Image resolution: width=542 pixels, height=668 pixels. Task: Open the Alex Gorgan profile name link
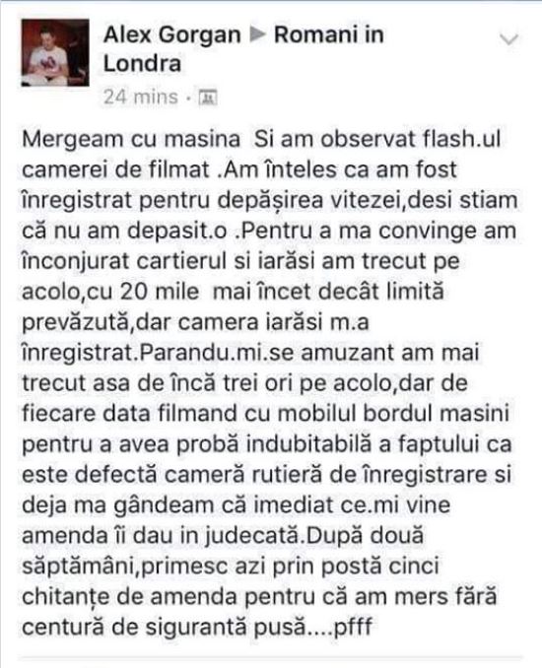(172, 34)
